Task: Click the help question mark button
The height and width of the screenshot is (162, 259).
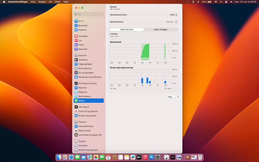Action: click(178, 97)
